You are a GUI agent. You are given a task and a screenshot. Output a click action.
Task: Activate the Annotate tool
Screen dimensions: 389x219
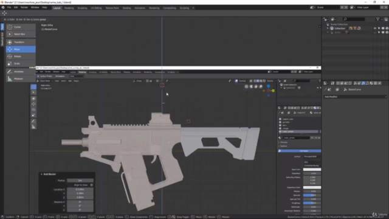[21, 72]
